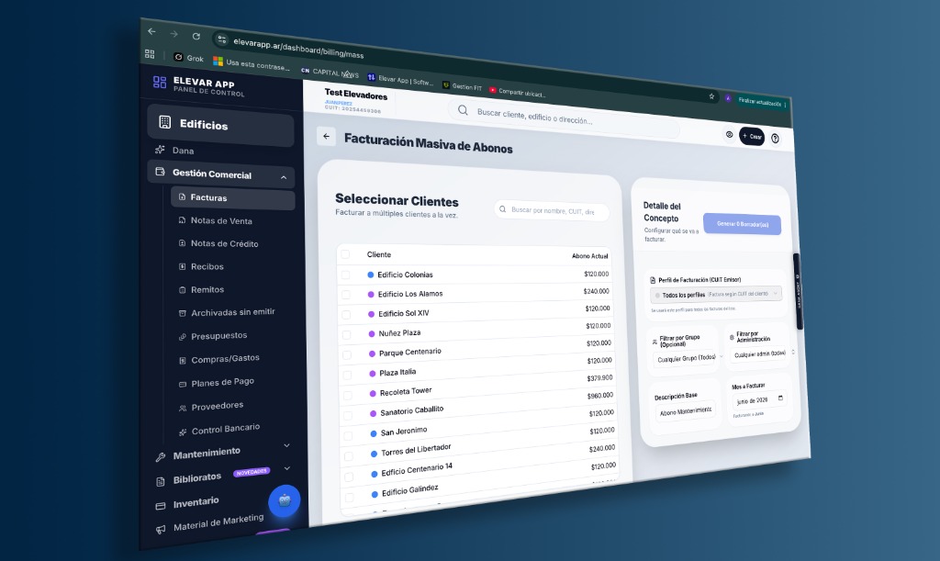Click the settings icon left of Crear

coord(729,135)
